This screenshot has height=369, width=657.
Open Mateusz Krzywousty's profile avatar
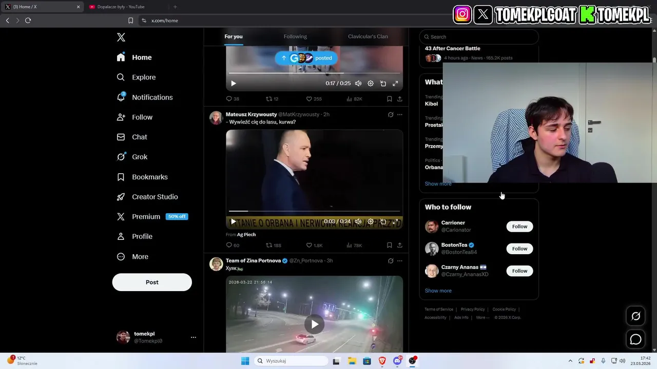point(216,117)
